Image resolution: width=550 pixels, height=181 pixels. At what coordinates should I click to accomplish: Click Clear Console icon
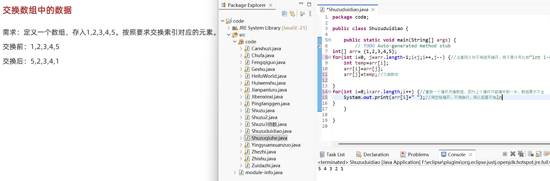pos(531,154)
